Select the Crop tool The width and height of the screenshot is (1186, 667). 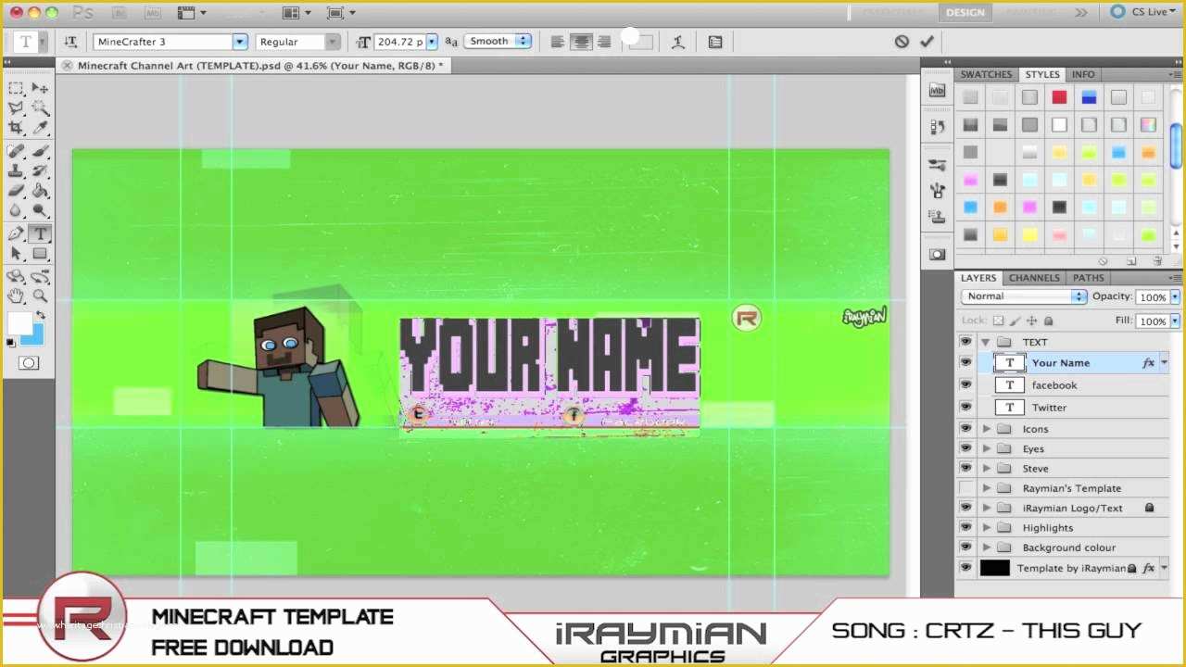[x=16, y=128]
